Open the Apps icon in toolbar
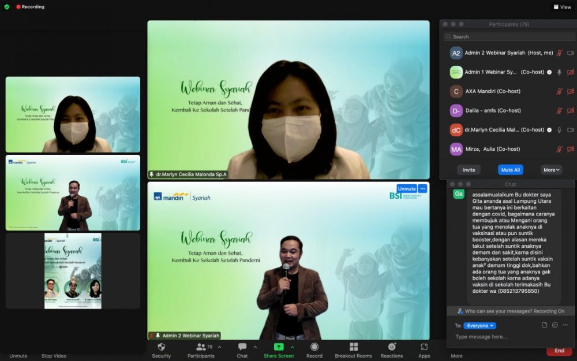 click(424, 347)
